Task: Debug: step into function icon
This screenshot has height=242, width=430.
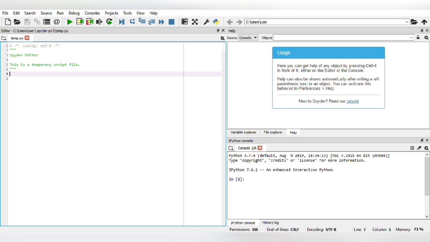Action: [x=142, y=22]
